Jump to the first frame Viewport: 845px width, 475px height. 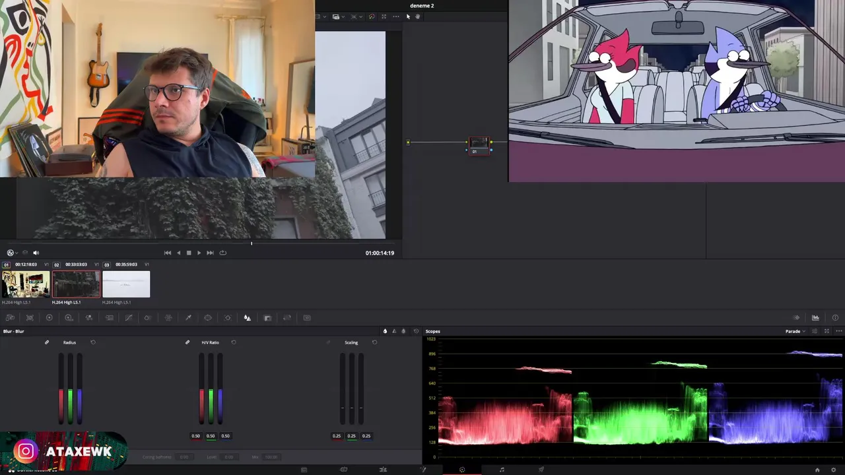(168, 253)
